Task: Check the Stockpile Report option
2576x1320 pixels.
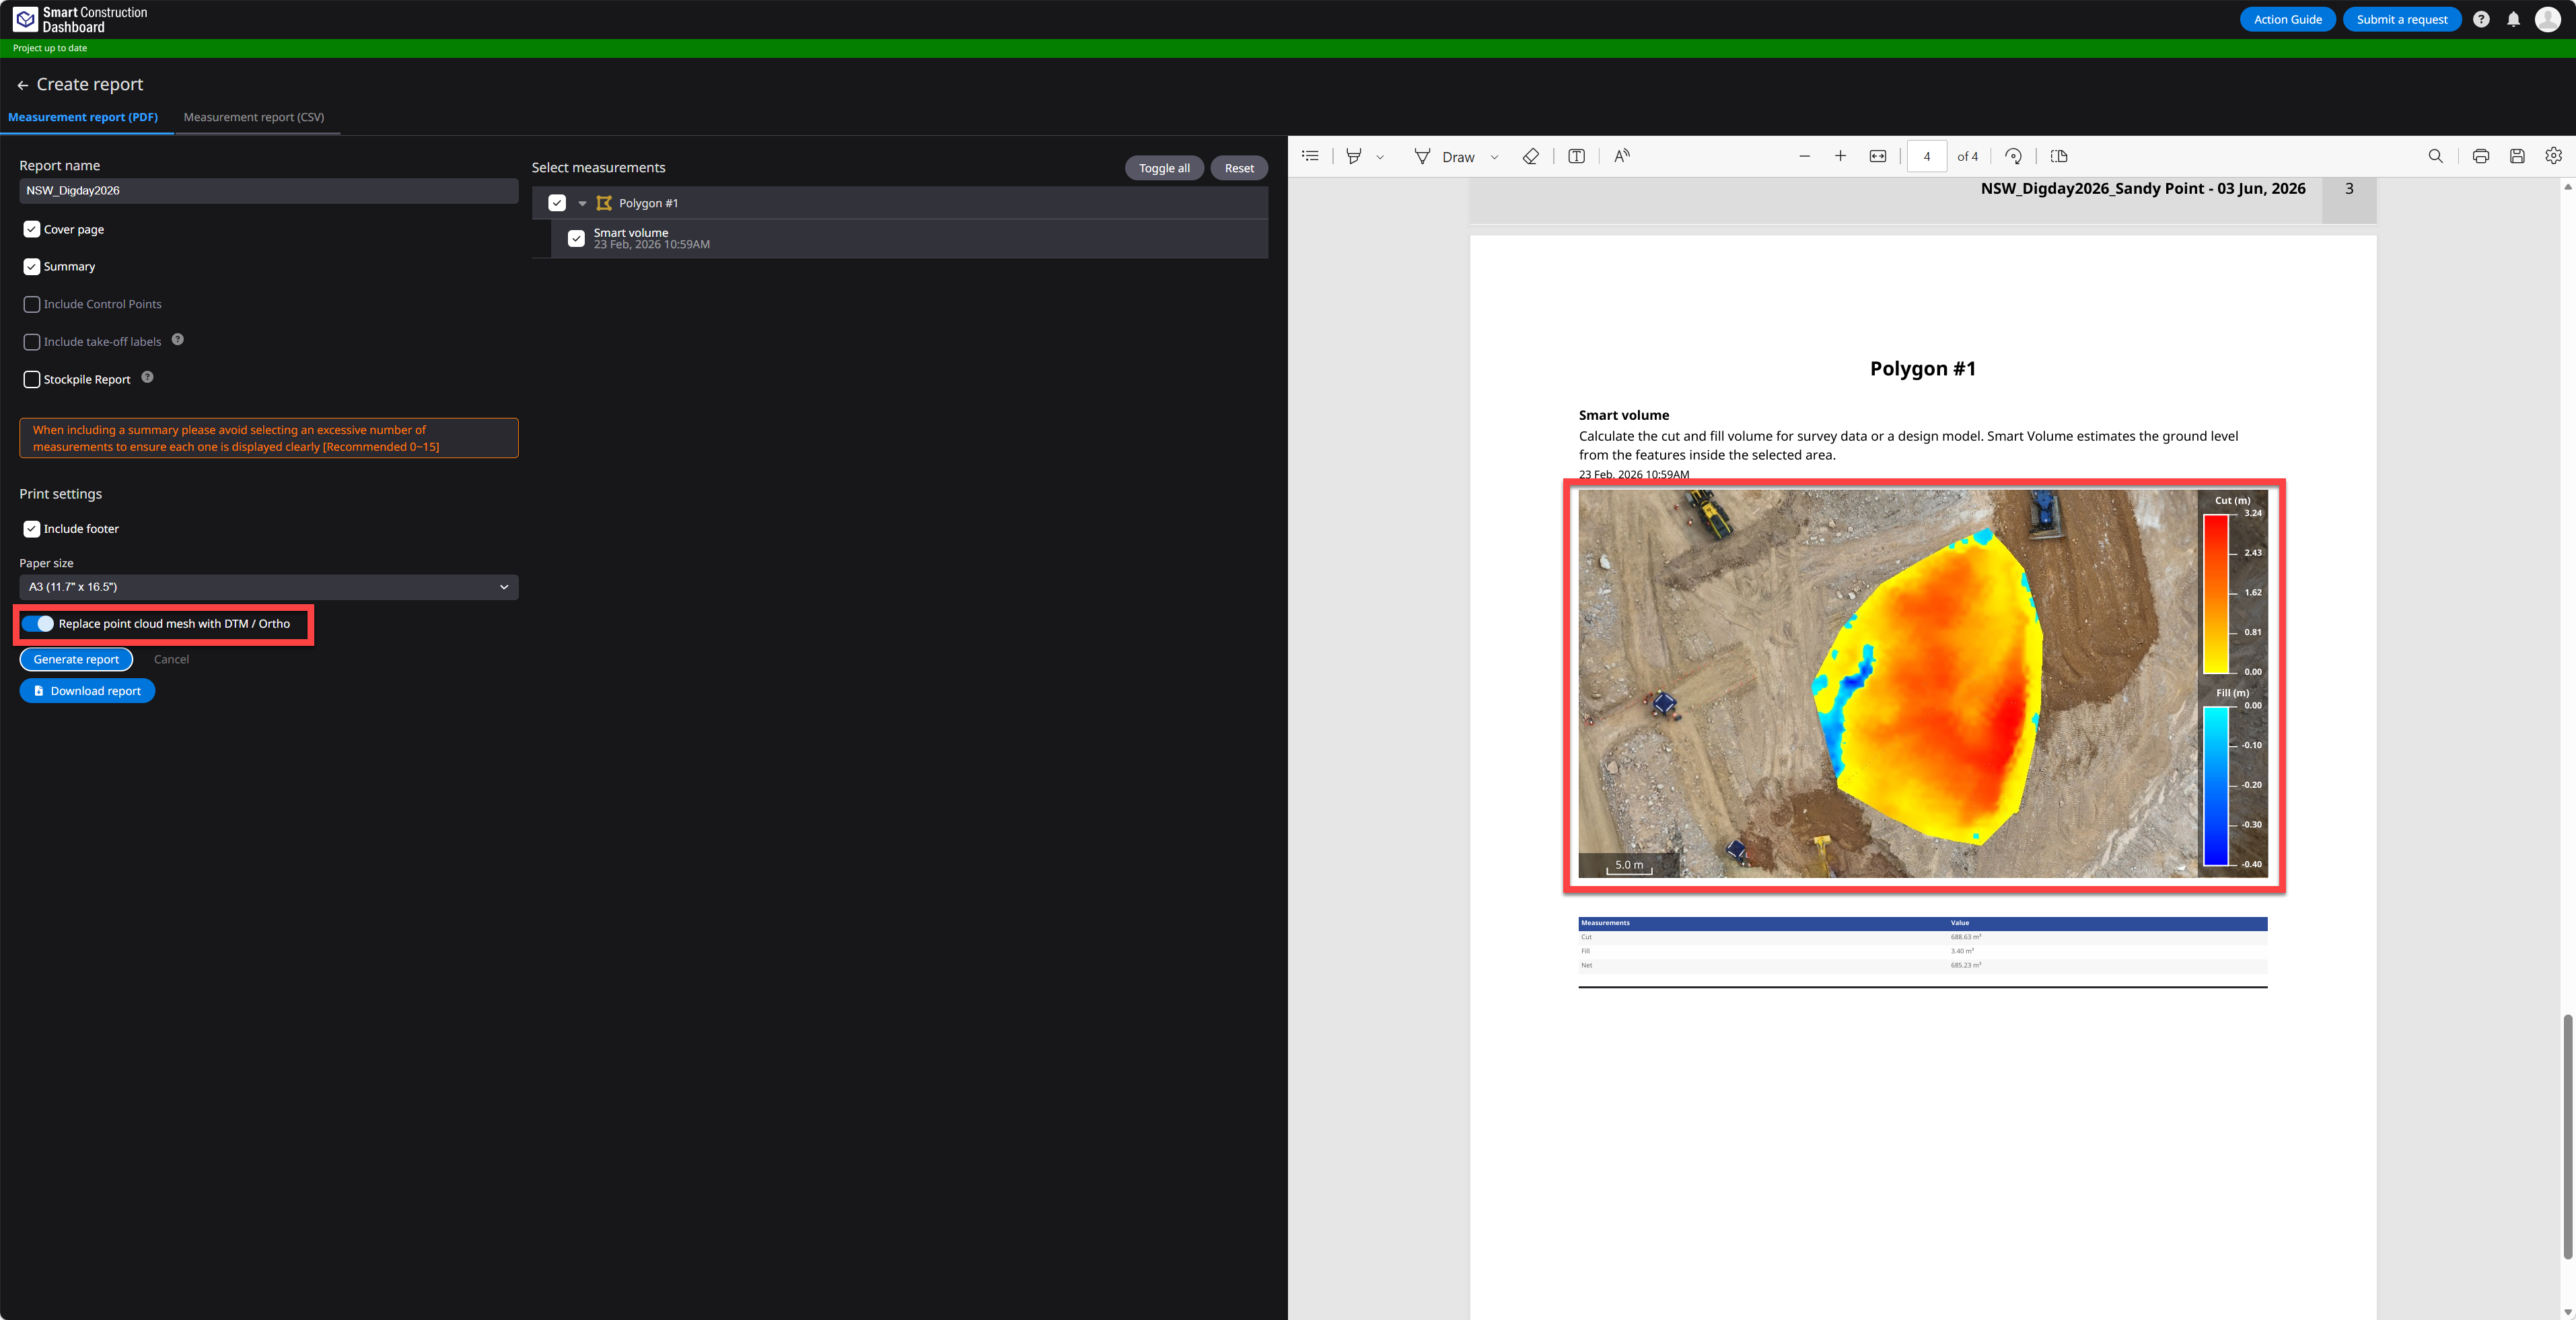Action: pos(32,379)
